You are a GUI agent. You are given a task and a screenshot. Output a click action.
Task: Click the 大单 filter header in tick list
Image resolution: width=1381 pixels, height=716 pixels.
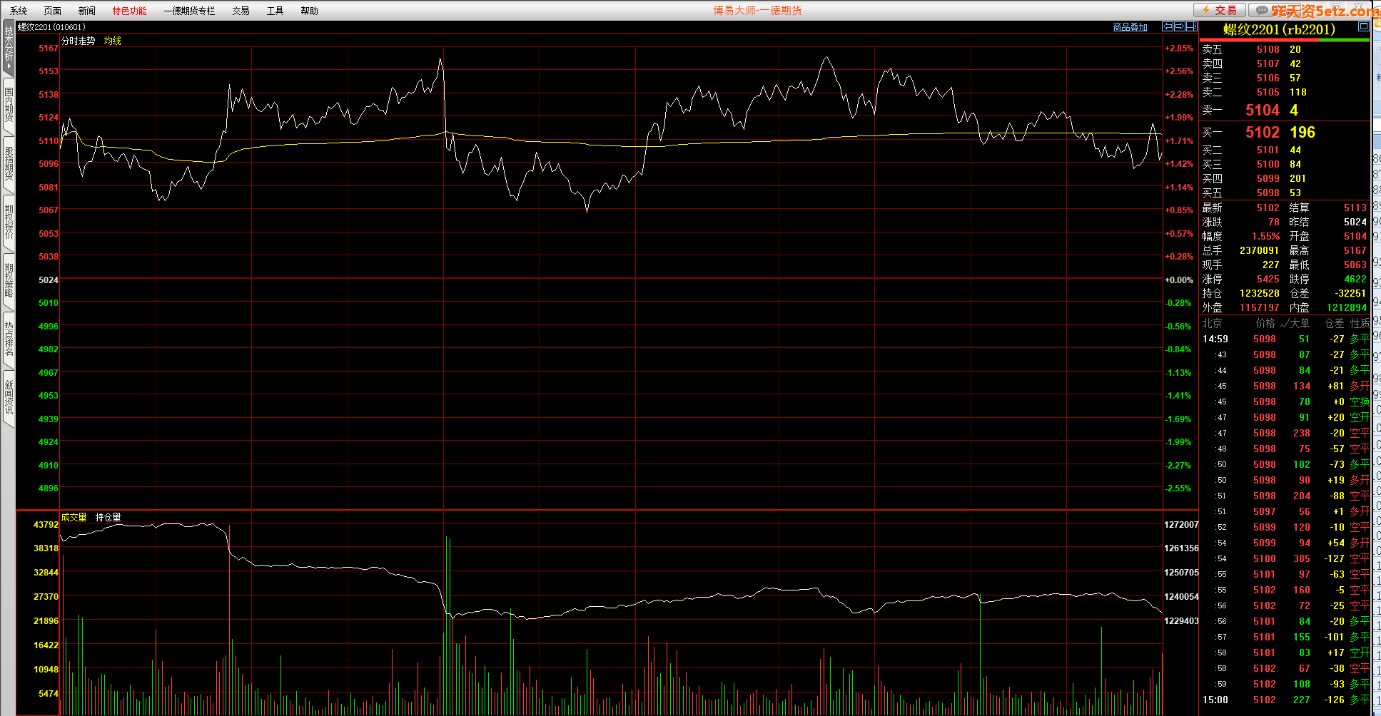(1295, 323)
